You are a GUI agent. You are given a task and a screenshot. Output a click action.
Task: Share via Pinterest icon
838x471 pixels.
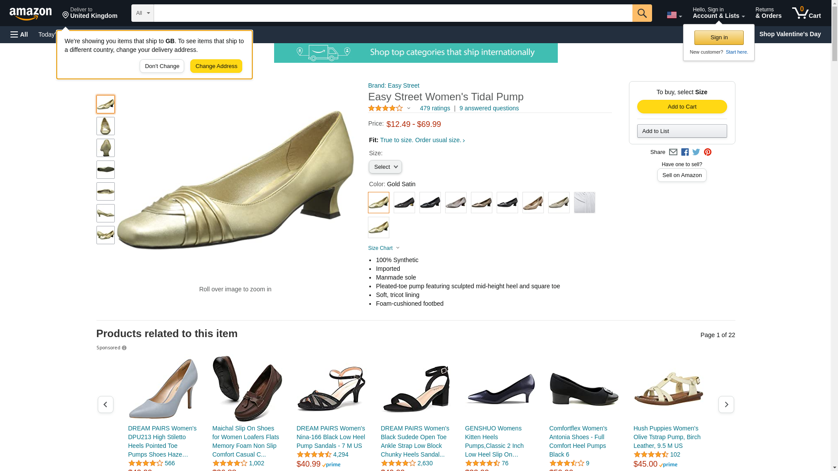707,152
